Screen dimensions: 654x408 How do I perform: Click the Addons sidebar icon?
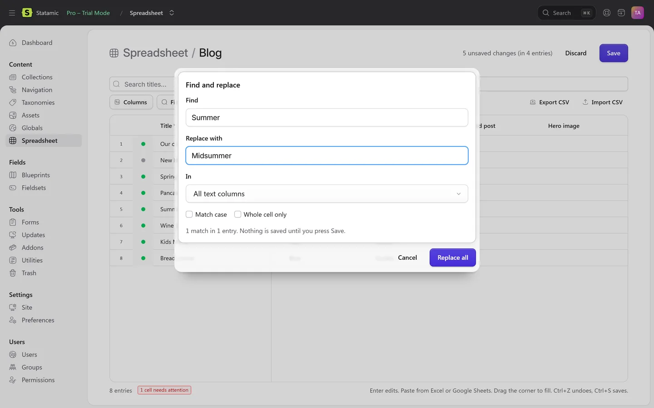pos(13,248)
